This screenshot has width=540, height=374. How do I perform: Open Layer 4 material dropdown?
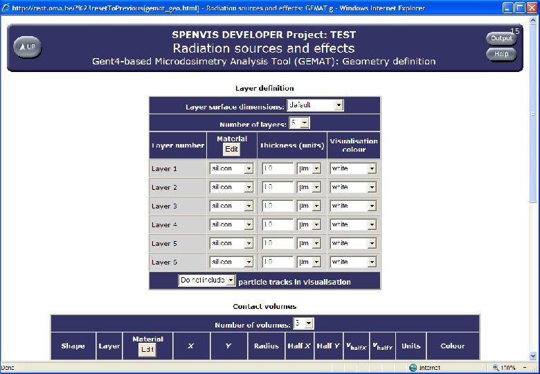tap(231, 224)
